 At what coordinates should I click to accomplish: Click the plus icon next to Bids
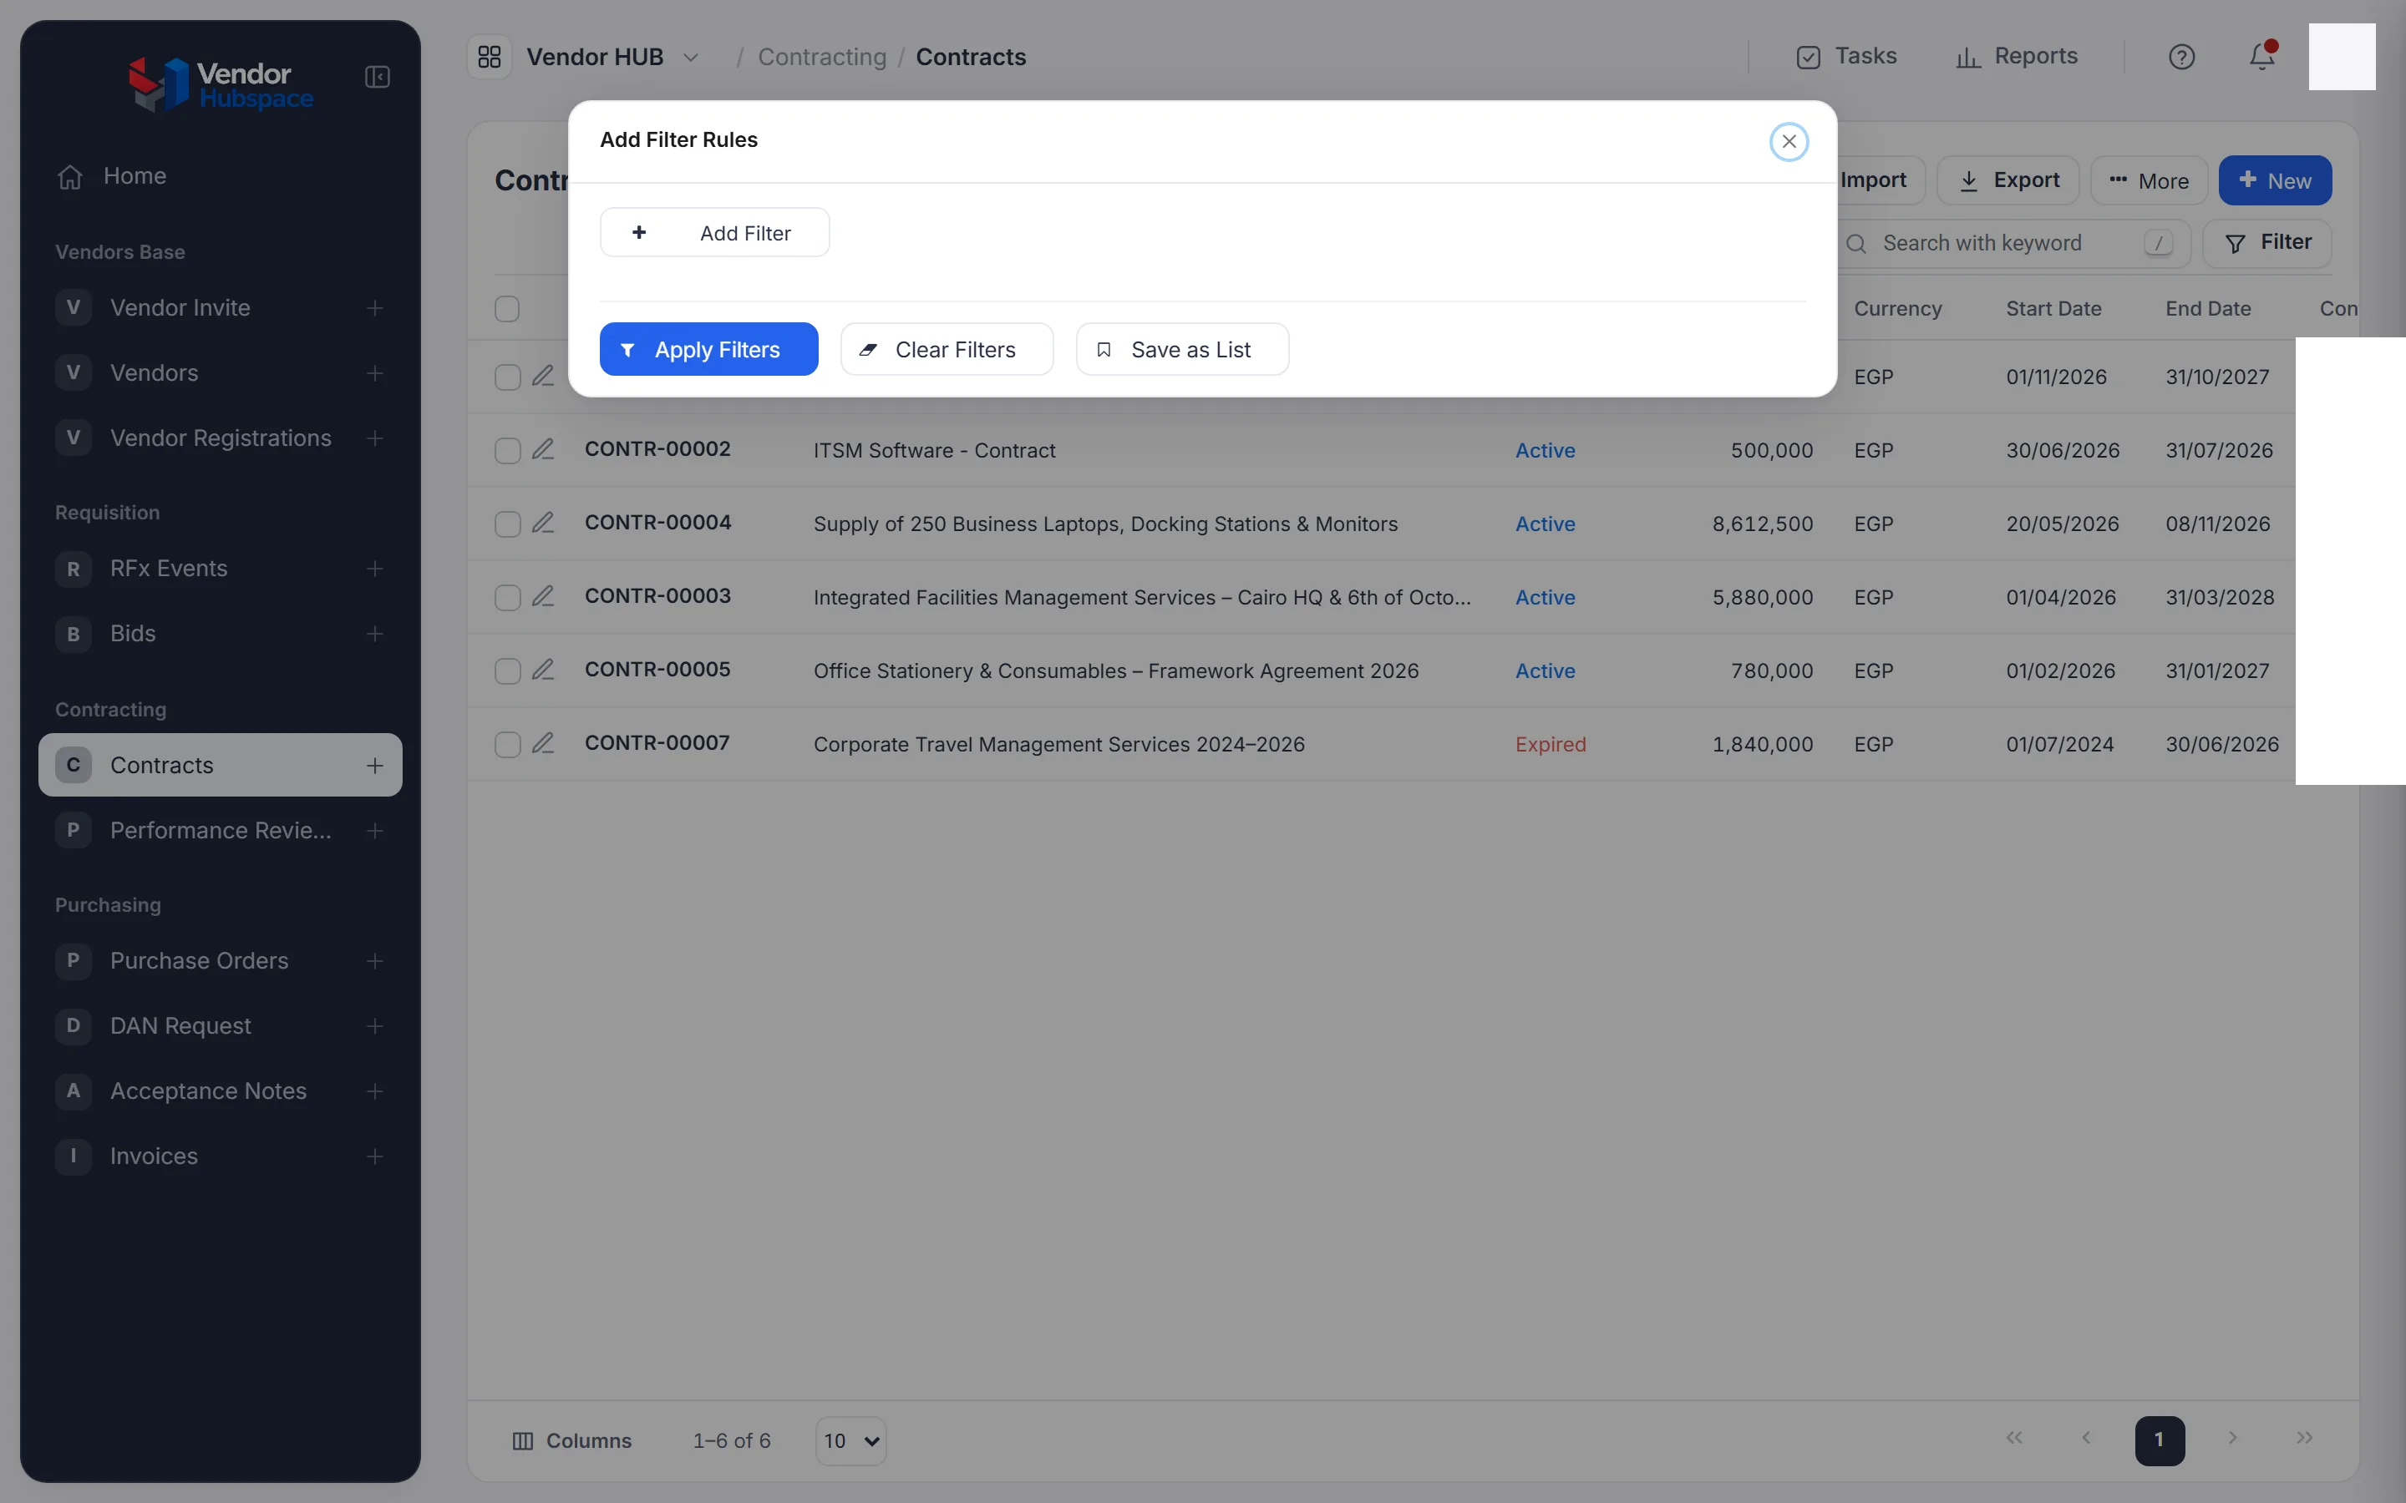click(375, 633)
